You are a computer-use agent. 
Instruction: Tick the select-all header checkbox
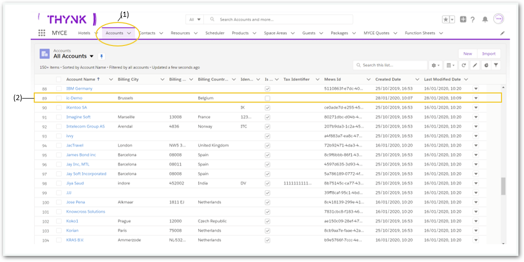tap(59, 80)
